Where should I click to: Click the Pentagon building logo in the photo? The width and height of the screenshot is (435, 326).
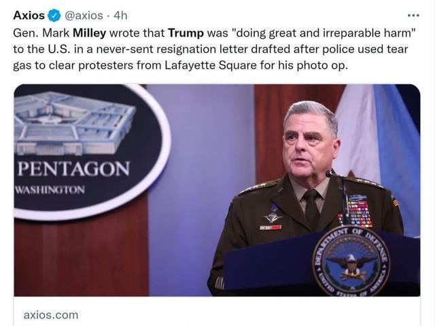coord(73,123)
